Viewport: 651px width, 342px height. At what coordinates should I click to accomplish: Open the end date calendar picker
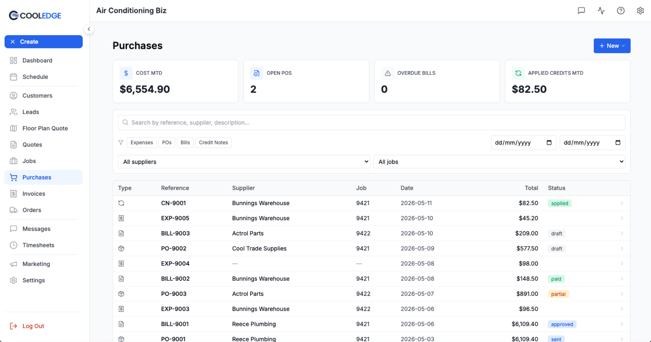[618, 143]
